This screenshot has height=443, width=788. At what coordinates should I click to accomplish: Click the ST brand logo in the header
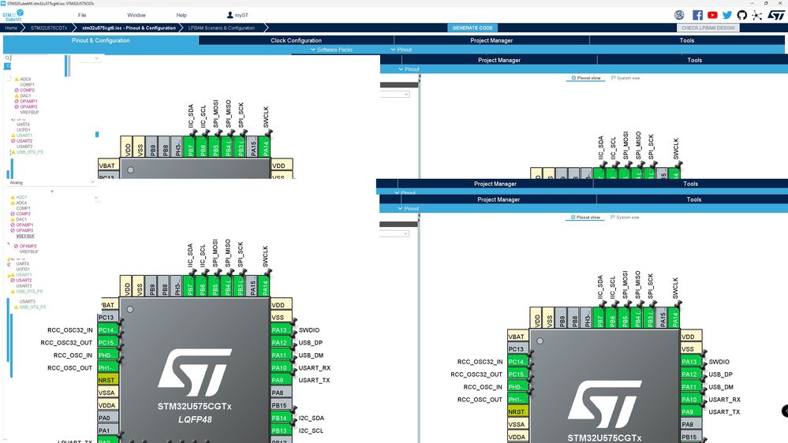[x=776, y=15]
